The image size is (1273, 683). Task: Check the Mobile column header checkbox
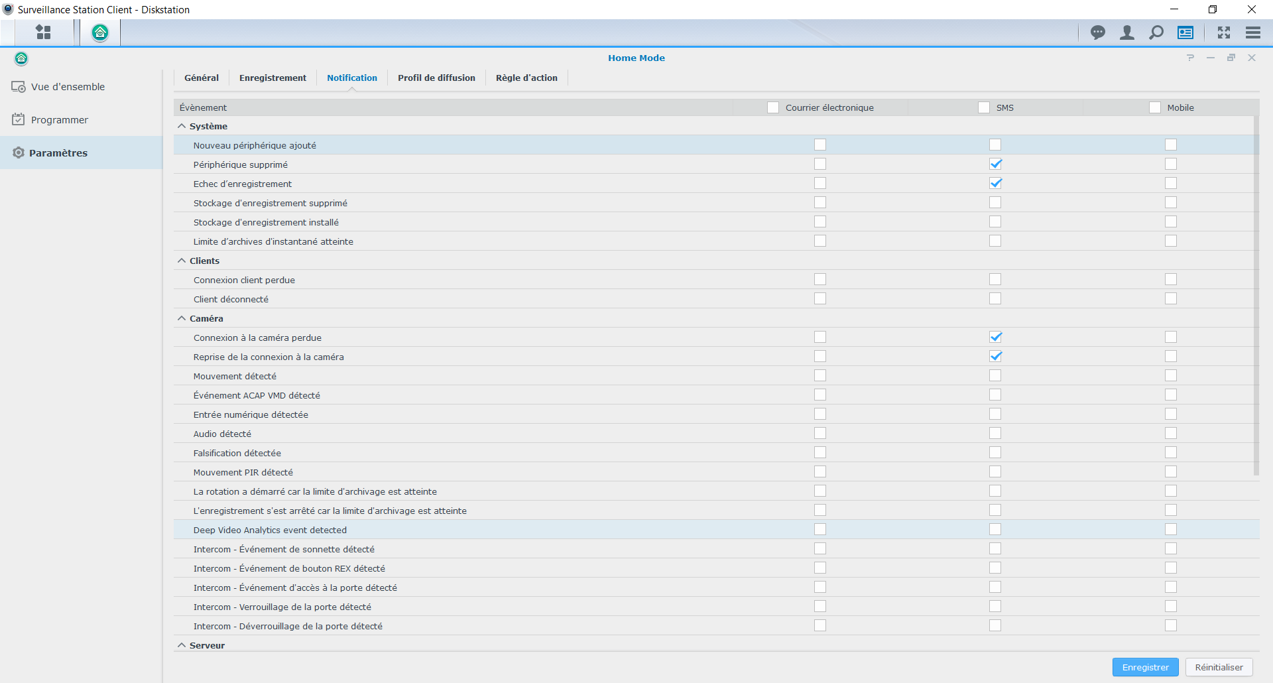pyautogui.click(x=1155, y=107)
